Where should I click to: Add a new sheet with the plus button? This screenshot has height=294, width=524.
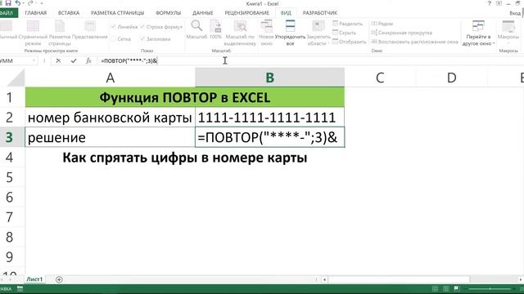59,279
